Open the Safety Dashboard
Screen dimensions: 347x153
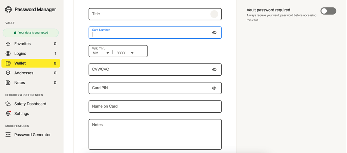pyautogui.click(x=30, y=104)
